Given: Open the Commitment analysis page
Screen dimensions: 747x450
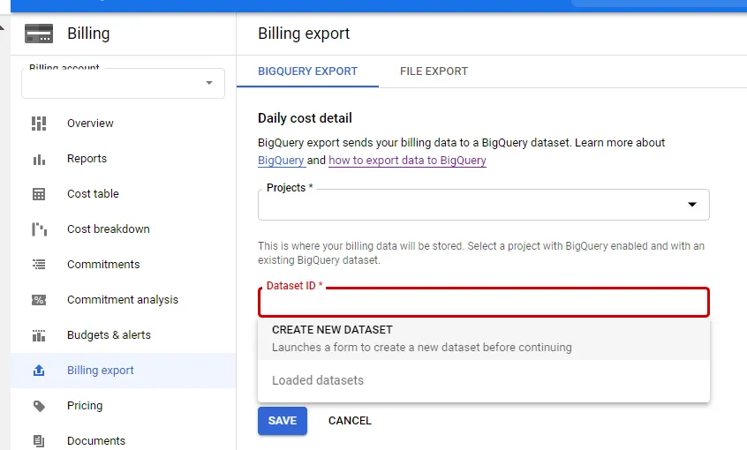Looking at the screenshot, I should click(x=123, y=299).
